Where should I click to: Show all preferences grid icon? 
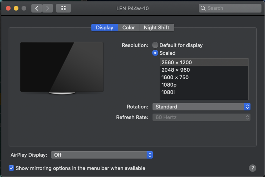pyautogui.click(x=64, y=8)
